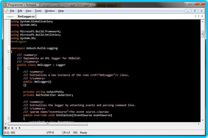Click horizontal scrollbar left arrow
Image resolution: width=208 pixels, height=138 pixels.
[6, 124]
